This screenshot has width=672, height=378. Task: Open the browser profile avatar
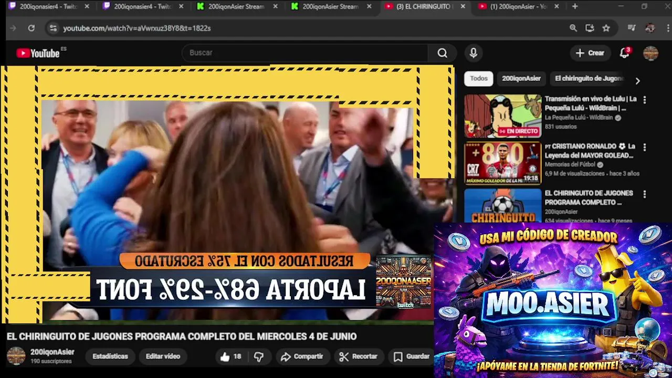click(x=650, y=28)
